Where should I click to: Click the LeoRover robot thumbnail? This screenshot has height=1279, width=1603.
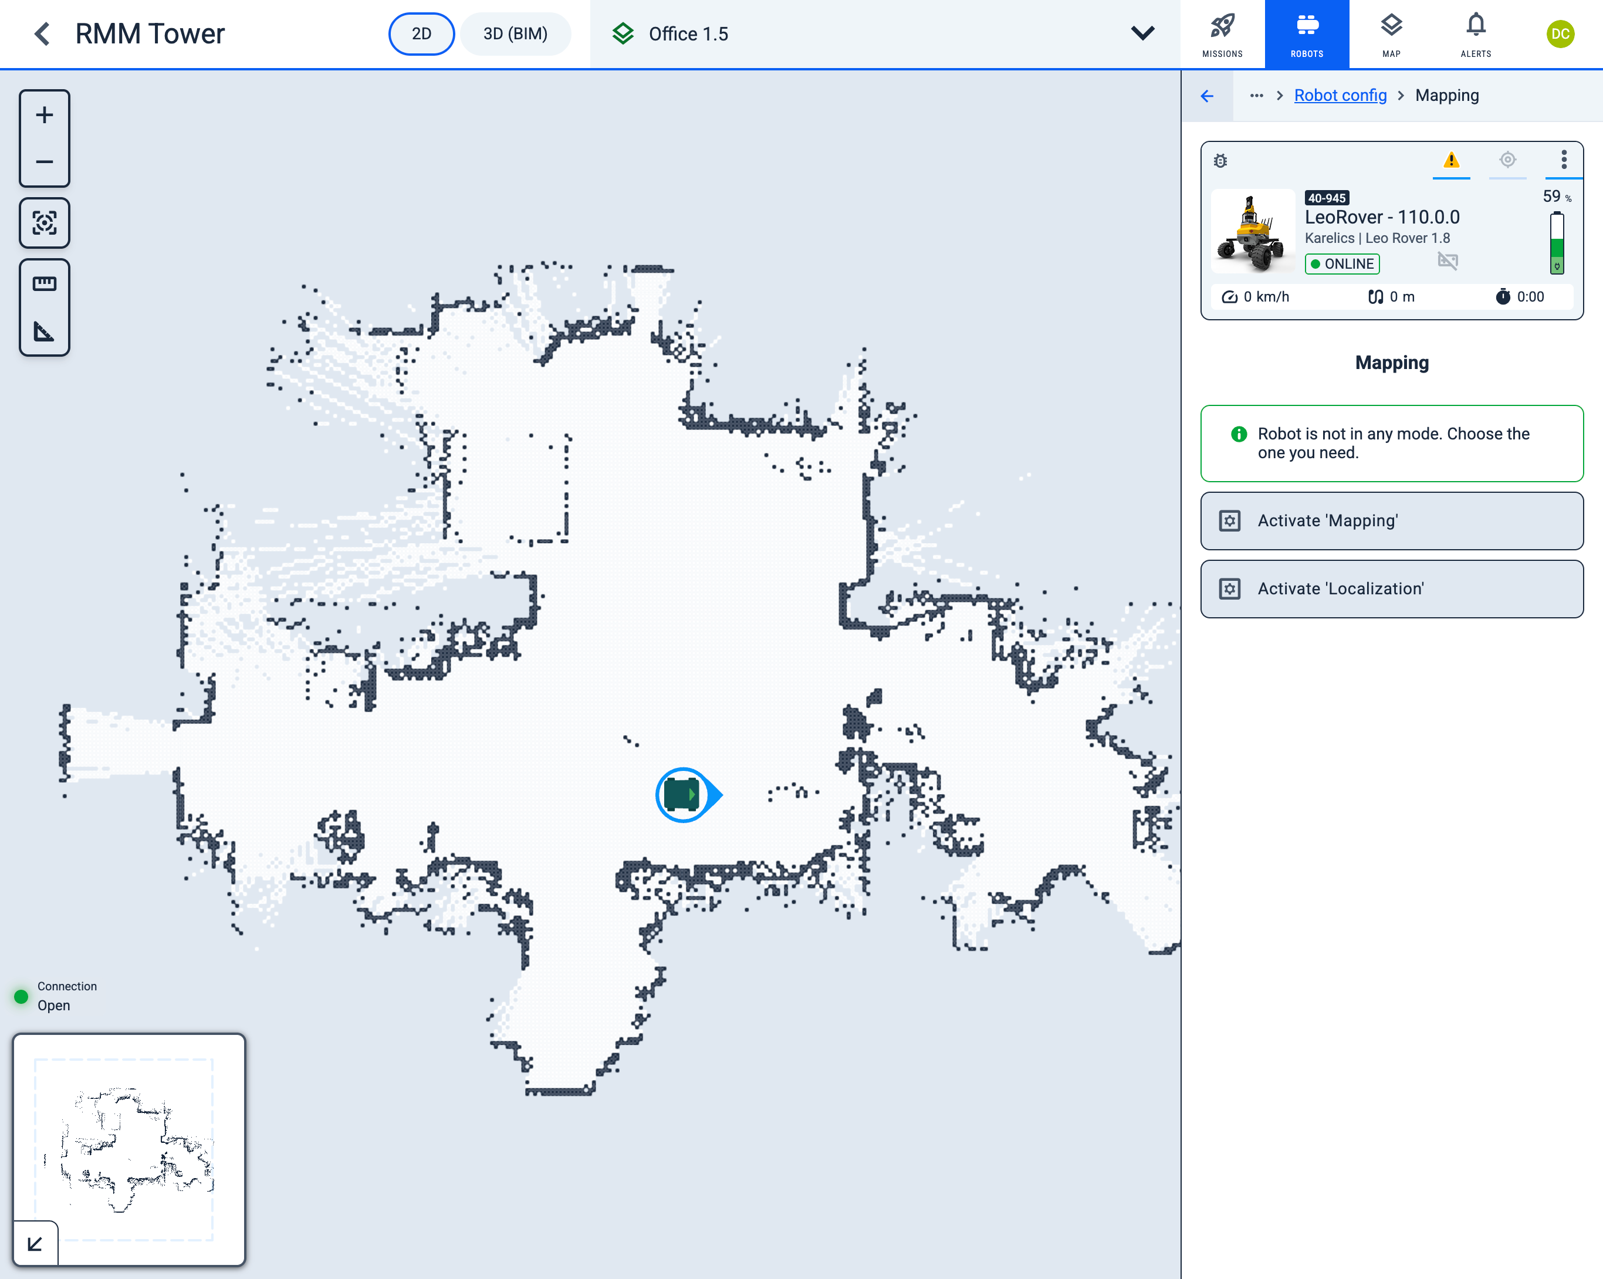click(1253, 232)
